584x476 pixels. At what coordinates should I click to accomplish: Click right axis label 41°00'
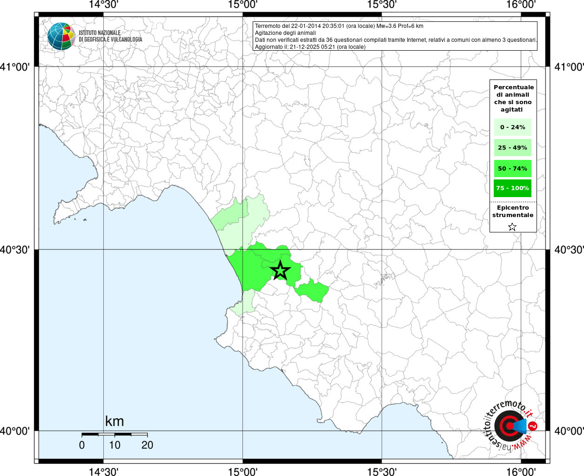tap(569, 67)
